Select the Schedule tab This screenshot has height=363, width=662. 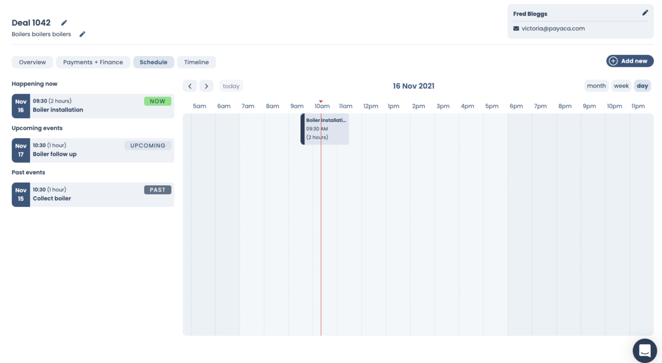click(x=153, y=62)
